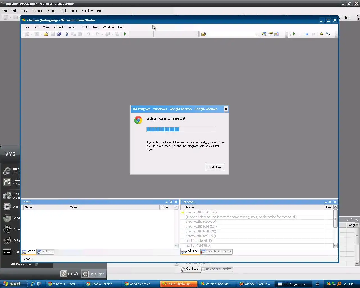Open Help menu in background Visual Studio window
The height and width of the screenshot is (288, 360).
point(100,11)
